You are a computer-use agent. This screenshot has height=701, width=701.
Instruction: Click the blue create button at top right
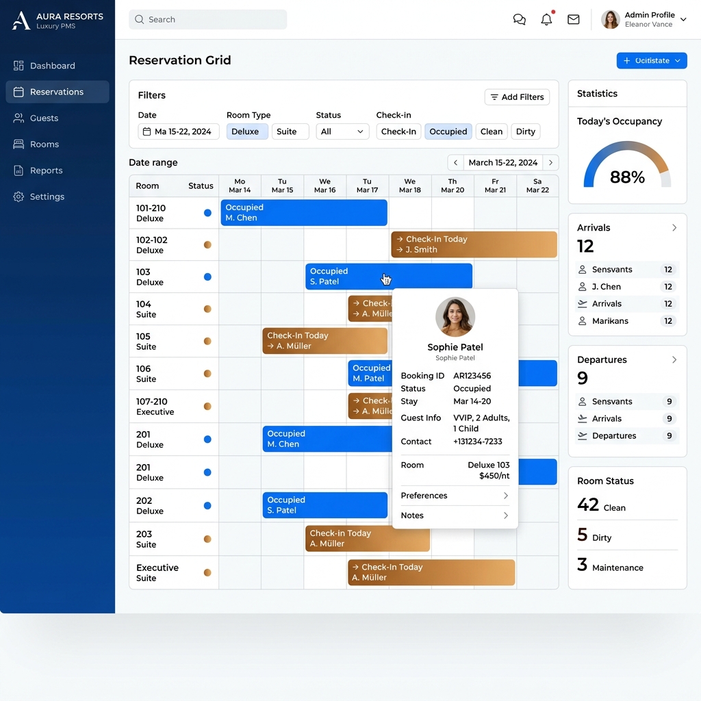(652, 60)
